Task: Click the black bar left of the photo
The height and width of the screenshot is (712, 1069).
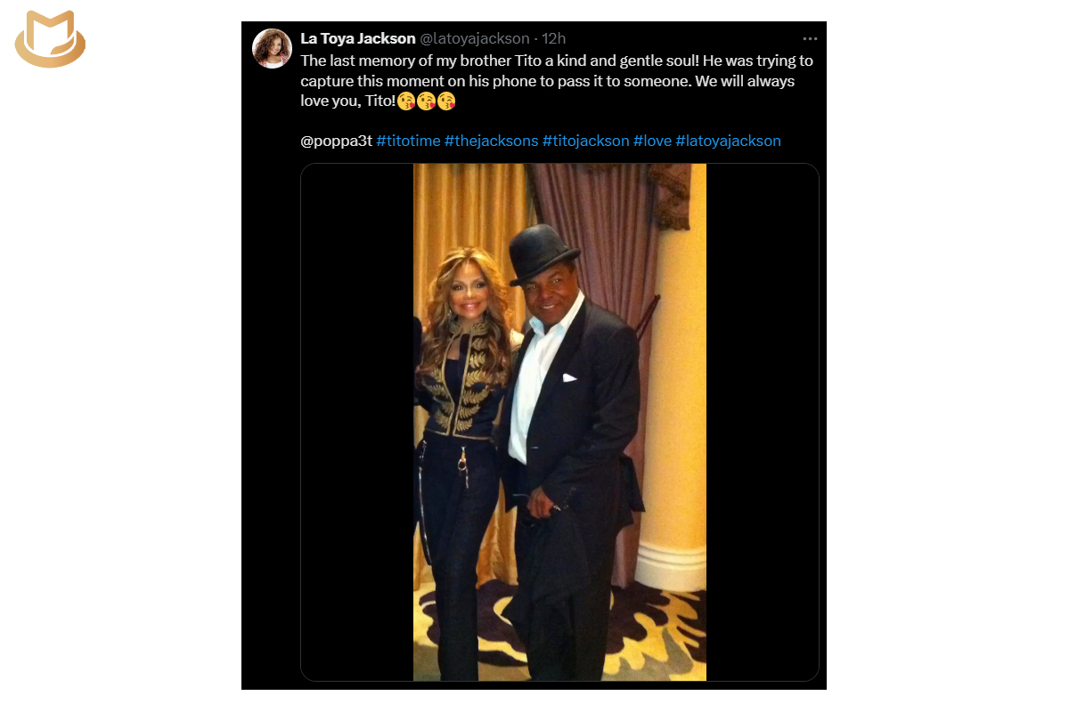Action: point(357,422)
